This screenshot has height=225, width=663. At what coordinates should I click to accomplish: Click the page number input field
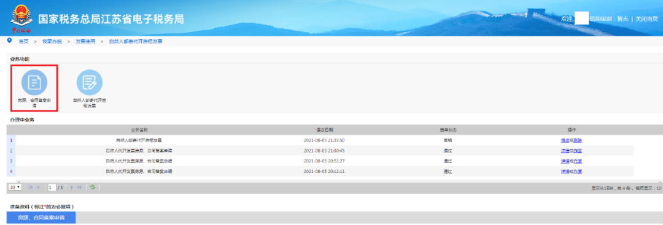[52, 188]
